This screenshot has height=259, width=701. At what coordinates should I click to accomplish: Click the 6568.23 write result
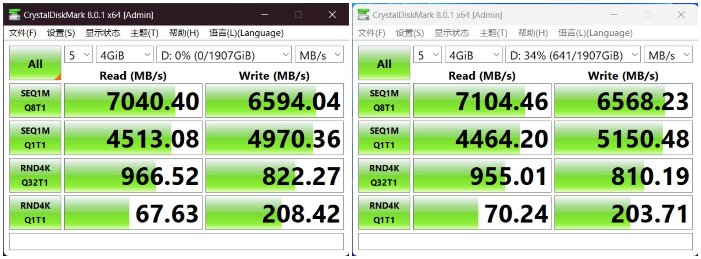coord(624,101)
